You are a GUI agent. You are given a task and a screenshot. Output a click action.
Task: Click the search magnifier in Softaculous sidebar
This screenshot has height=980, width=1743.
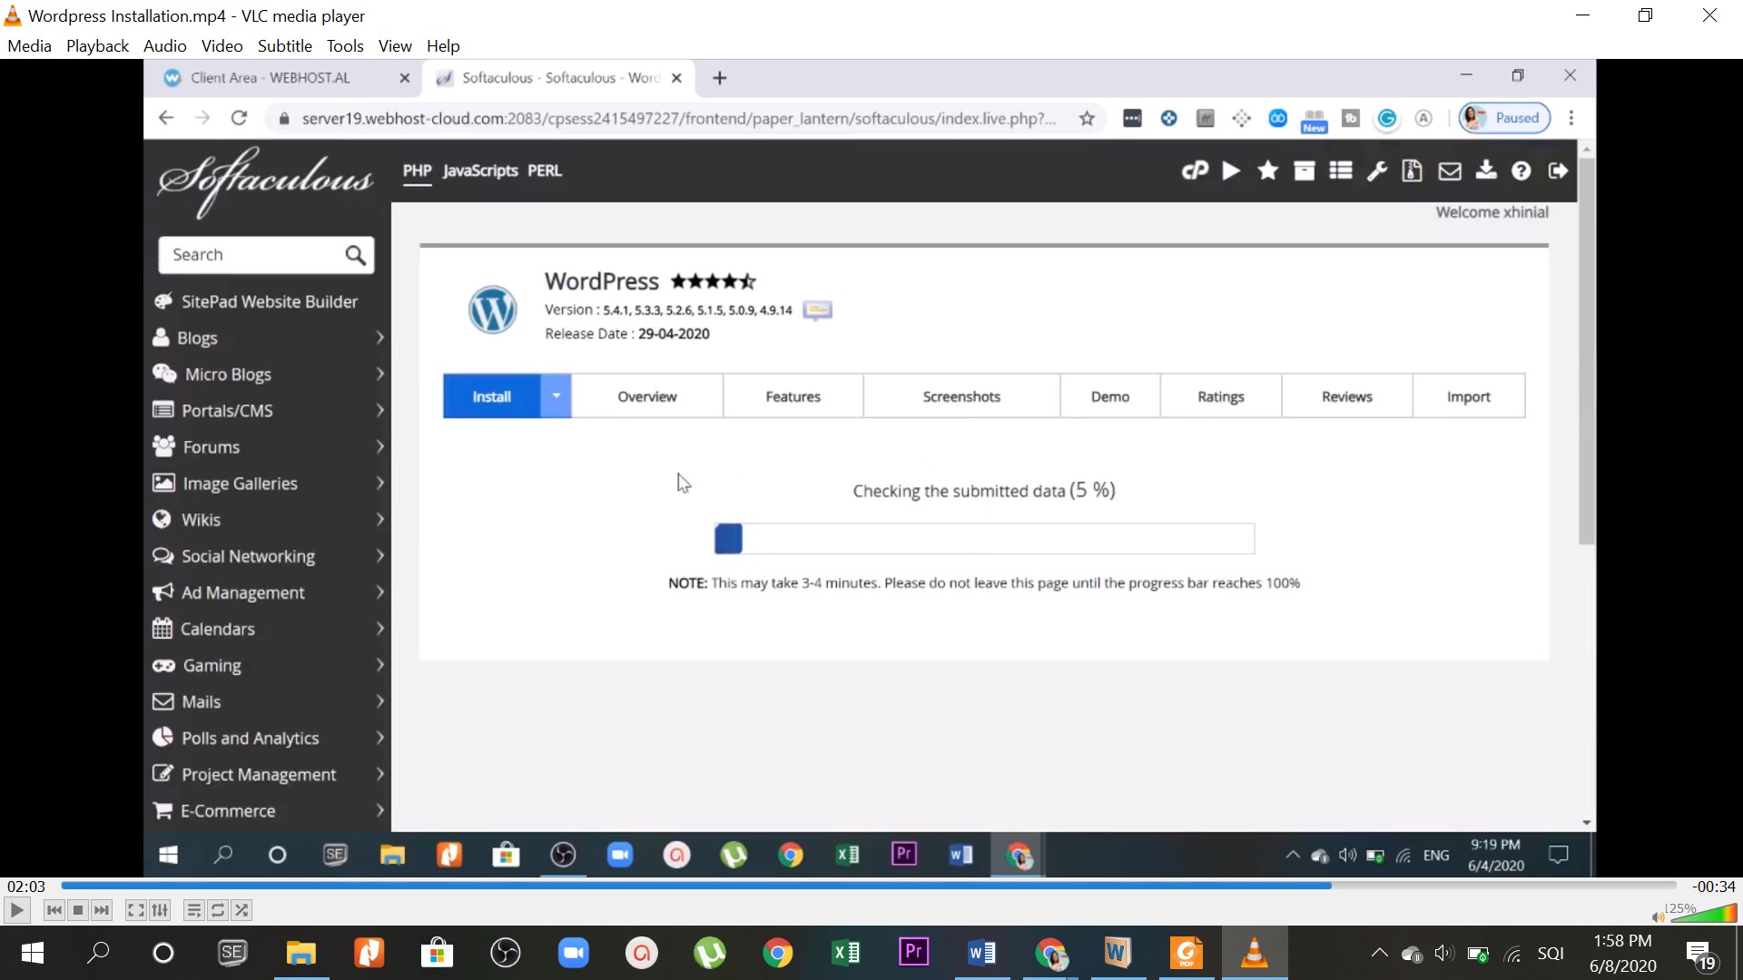coord(355,255)
